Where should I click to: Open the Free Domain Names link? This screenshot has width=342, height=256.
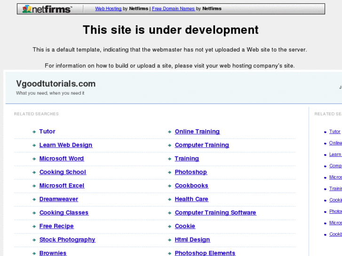(173, 8)
